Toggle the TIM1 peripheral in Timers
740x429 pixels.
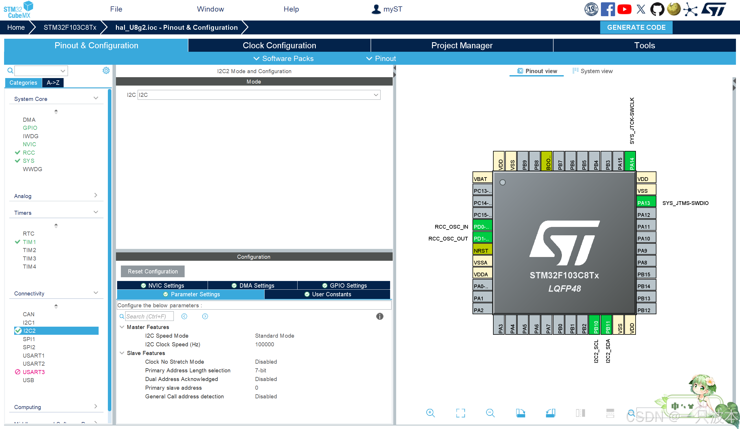(29, 242)
